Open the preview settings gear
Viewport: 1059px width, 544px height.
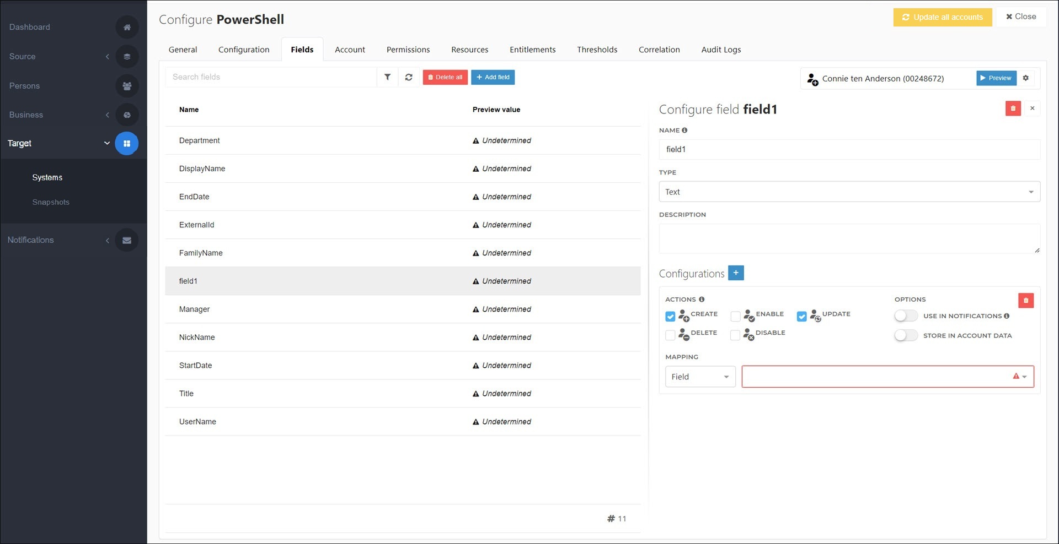point(1026,78)
